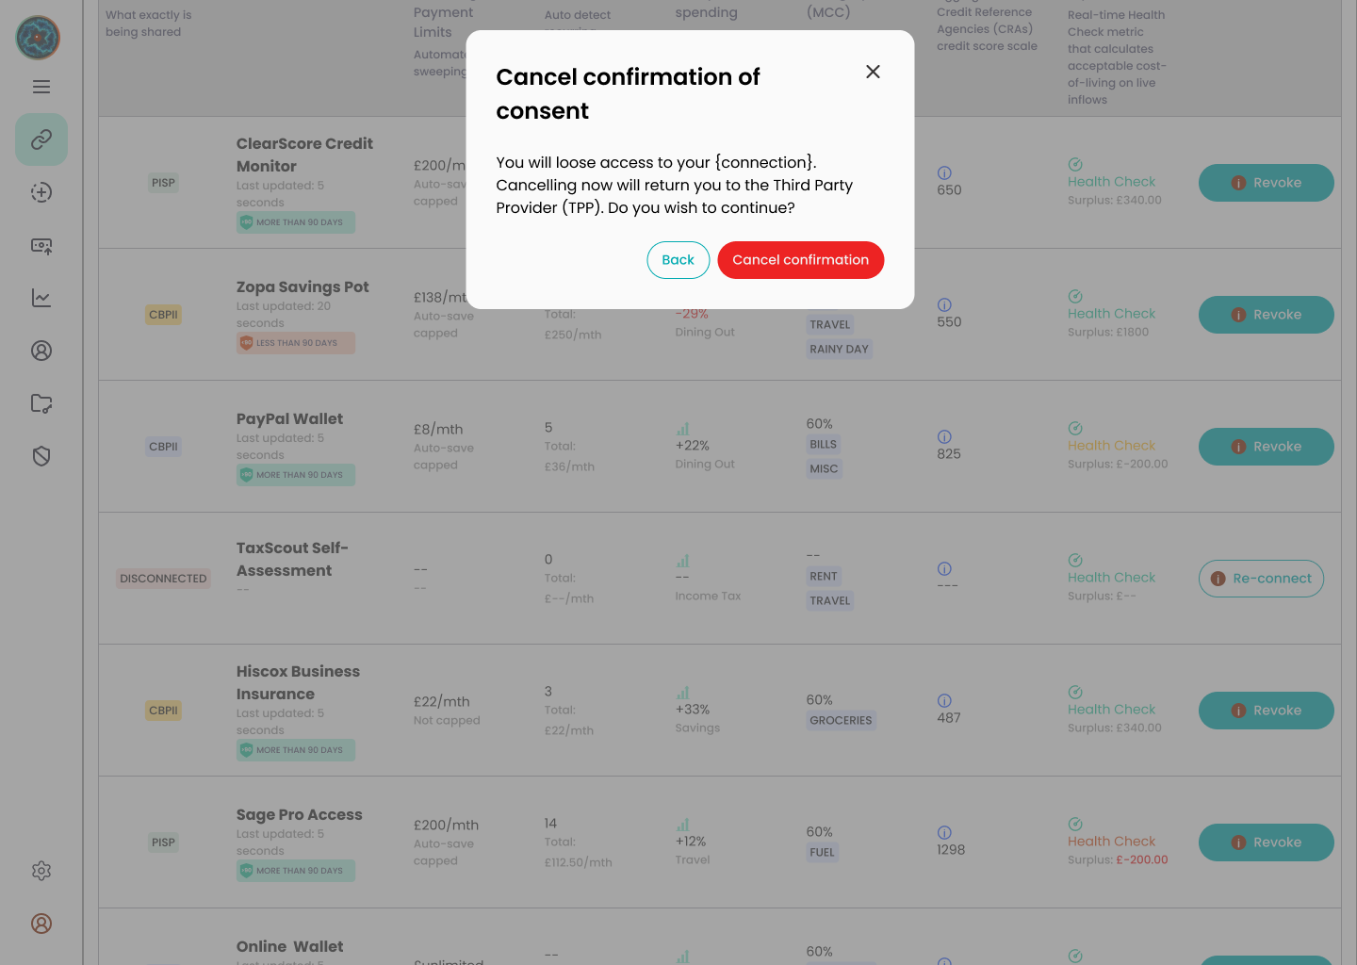Image resolution: width=1357 pixels, height=965 pixels.
Task: Click the Zopa Savings Pot name
Action: tap(302, 286)
